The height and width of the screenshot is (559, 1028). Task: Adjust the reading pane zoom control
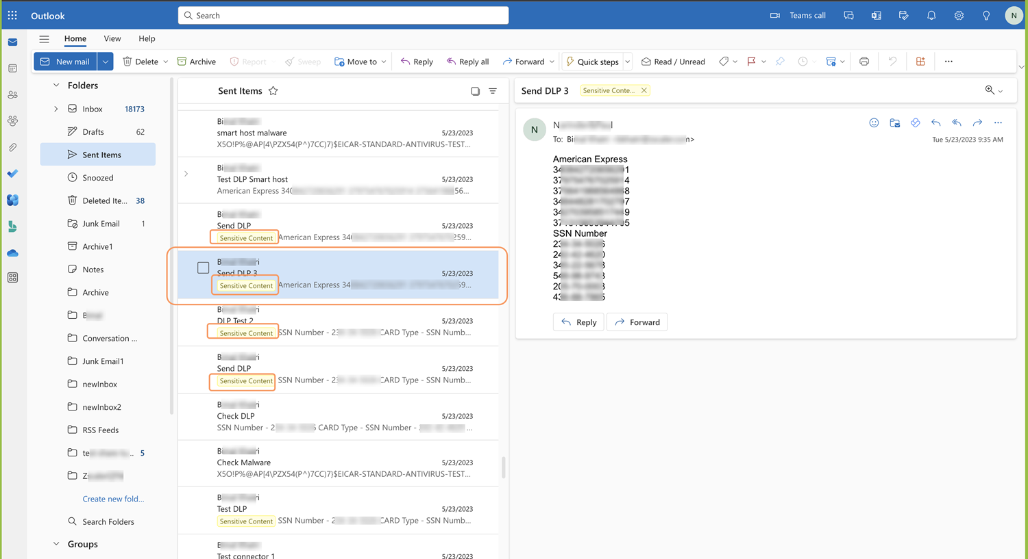[x=992, y=90]
